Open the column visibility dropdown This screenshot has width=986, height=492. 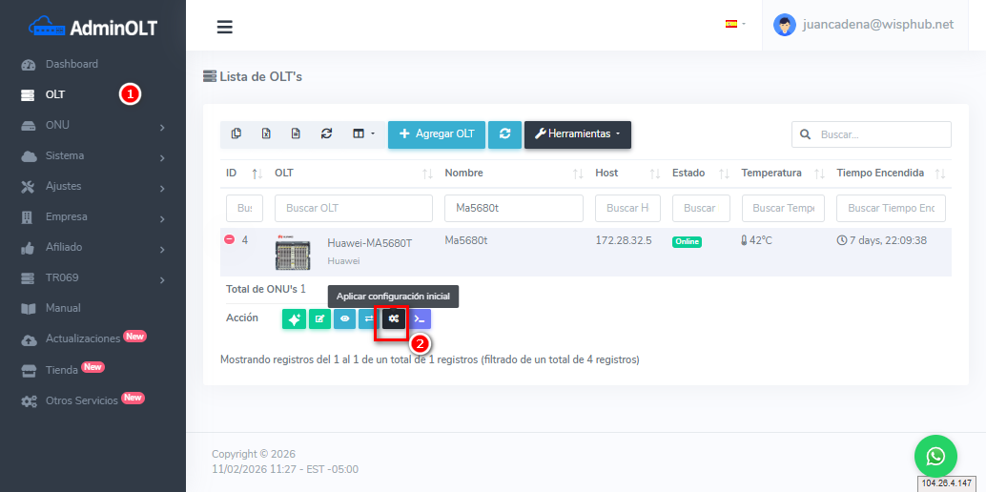coord(363,134)
